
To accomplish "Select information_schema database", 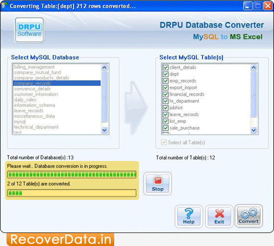I will pos(57,105).
